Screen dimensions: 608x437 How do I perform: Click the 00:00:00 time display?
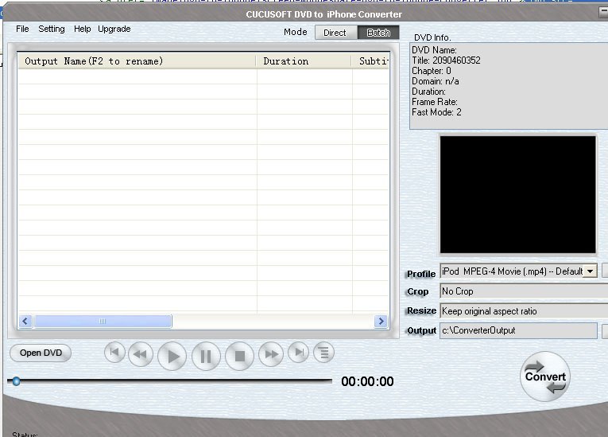pos(367,381)
